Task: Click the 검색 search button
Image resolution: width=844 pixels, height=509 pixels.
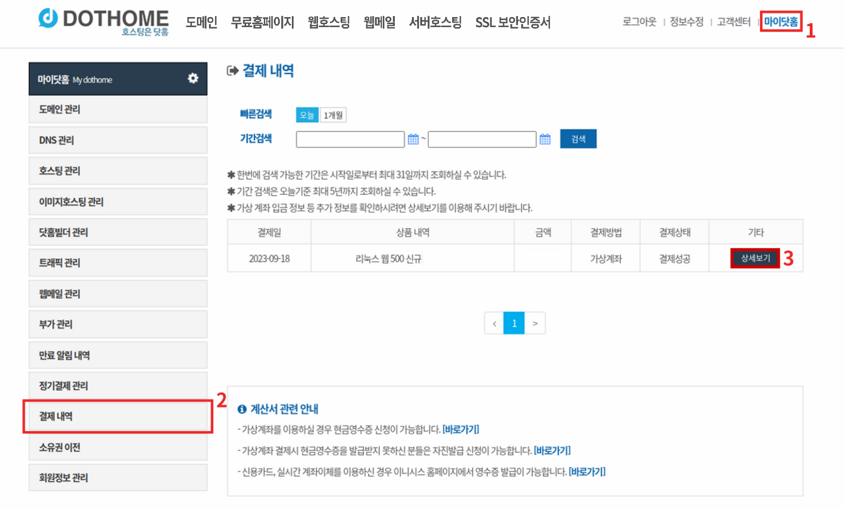Action: pyautogui.click(x=578, y=139)
